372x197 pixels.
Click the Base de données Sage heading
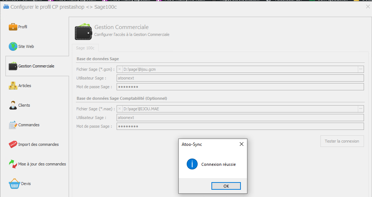[98, 59]
